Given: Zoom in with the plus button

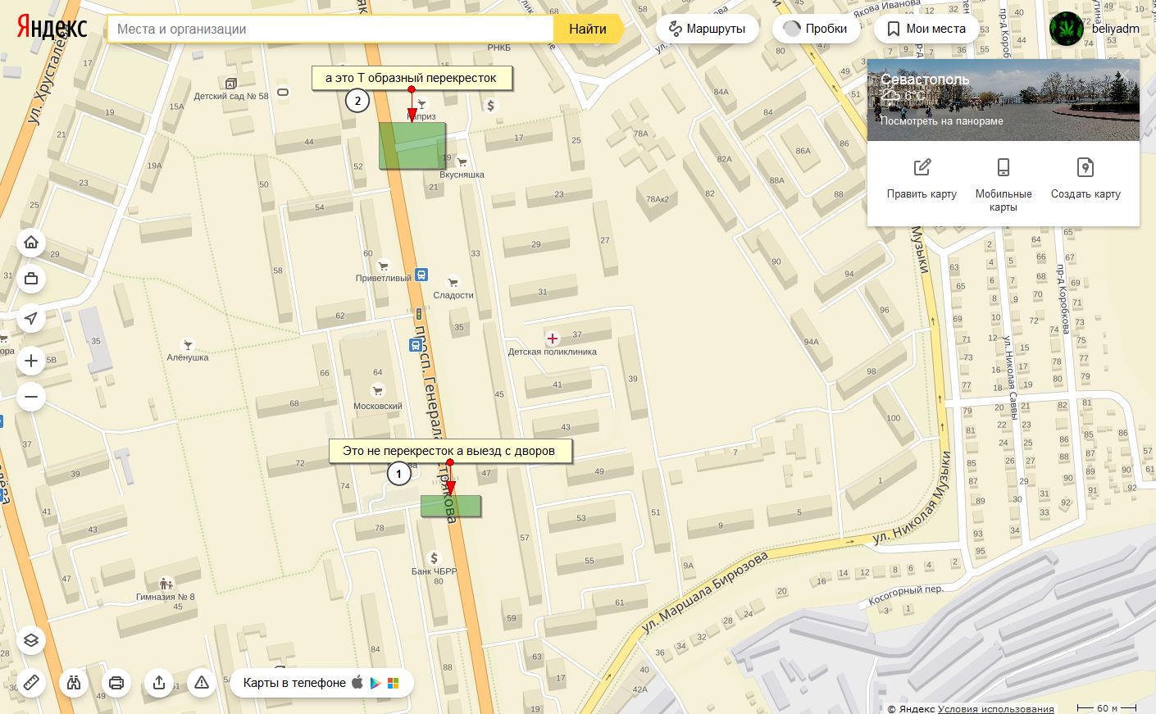Looking at the screenshot, I should pyautogui.click(x=31, y=361).
